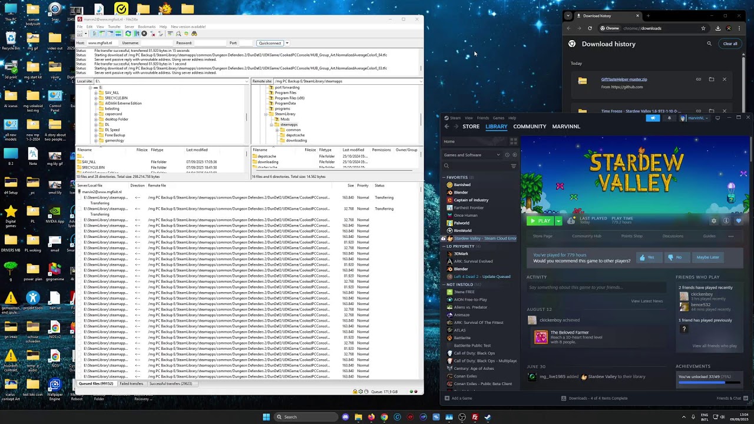Cancel current operation in FileZilla toolbar
This screenshot has width=754, height=424.
click(x=144, y=34)
